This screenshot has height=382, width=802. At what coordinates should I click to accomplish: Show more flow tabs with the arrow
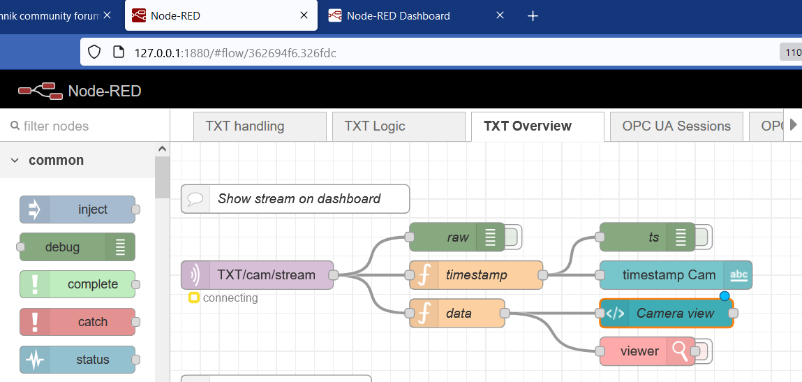pyautogui.click(x=794, y=124)
